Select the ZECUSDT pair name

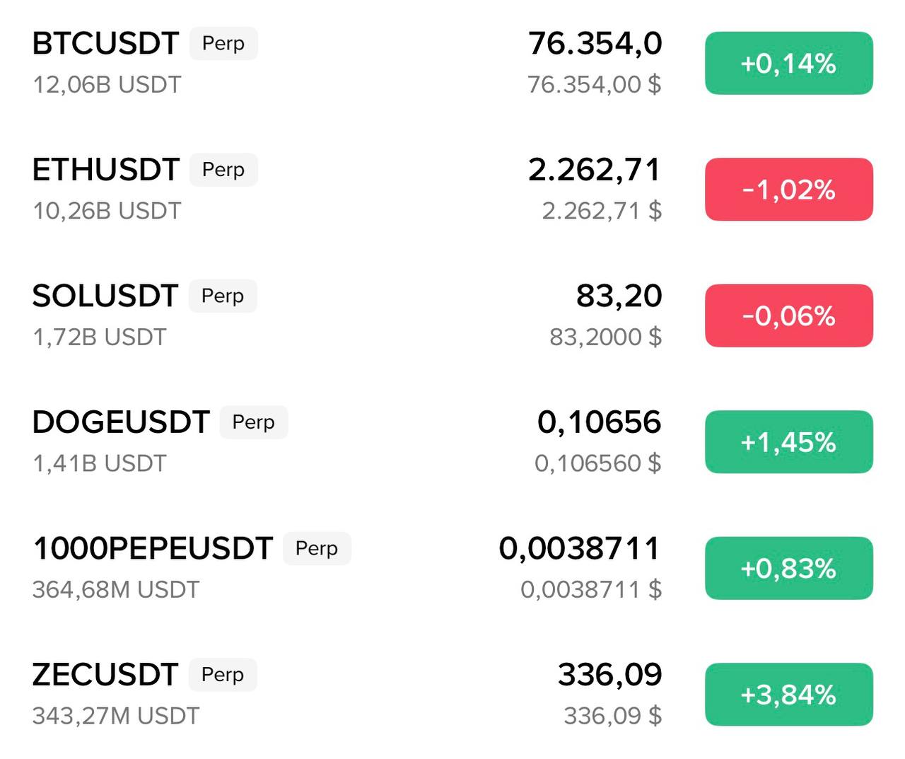tap(105, 675)
